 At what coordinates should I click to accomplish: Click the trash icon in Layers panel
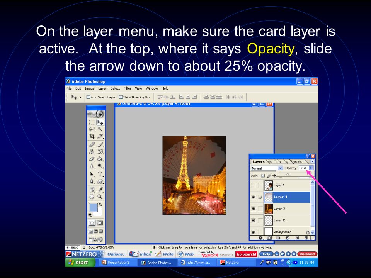coord(306,237)
